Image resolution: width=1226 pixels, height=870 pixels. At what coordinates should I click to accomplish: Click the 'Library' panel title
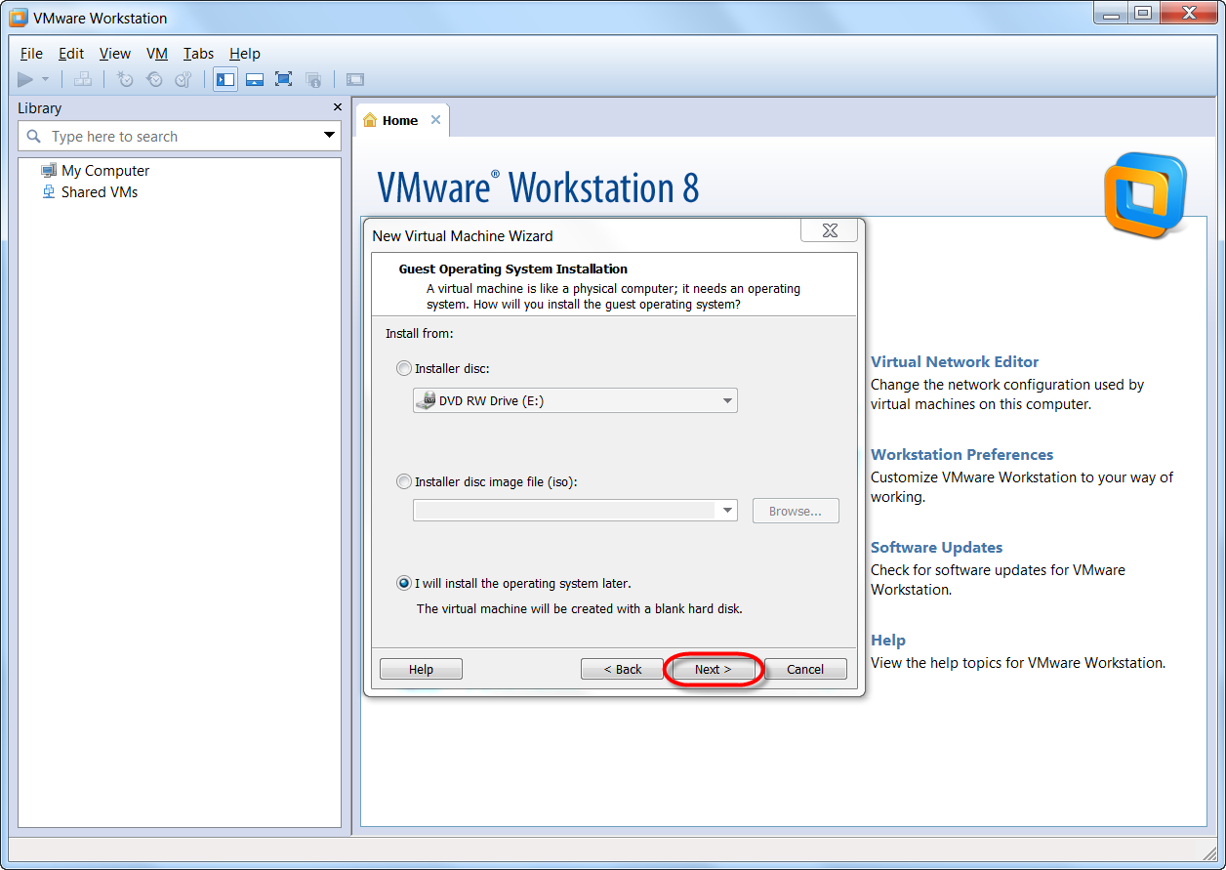click(x=39, y=107)
